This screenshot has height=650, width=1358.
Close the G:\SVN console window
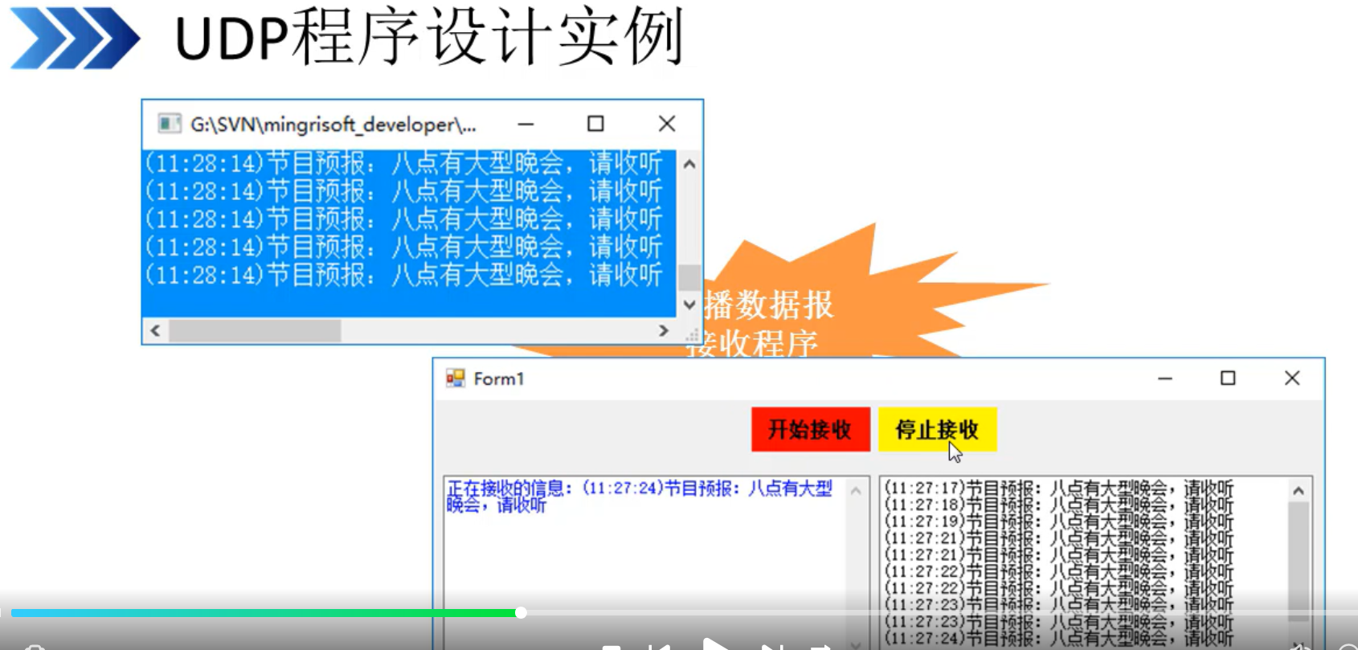[x=667, y=124]
